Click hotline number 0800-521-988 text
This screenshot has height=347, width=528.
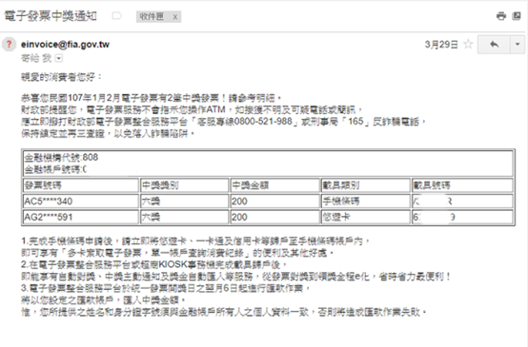263,122
